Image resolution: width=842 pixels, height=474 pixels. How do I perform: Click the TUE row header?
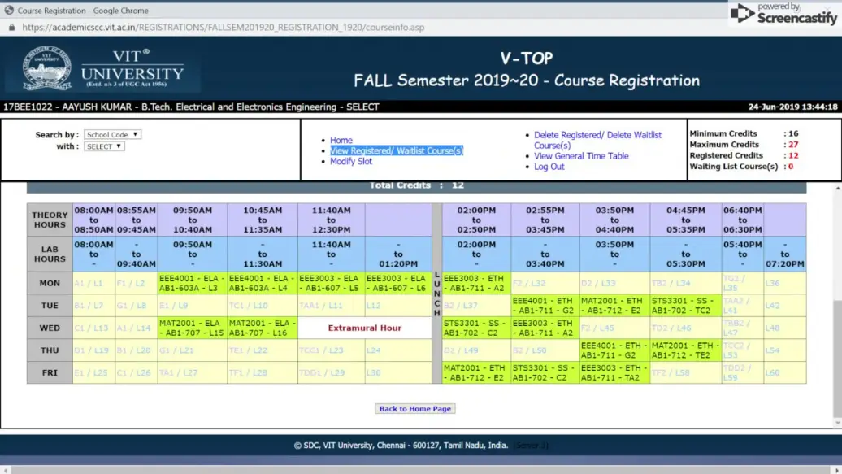[x=50, y=305]
